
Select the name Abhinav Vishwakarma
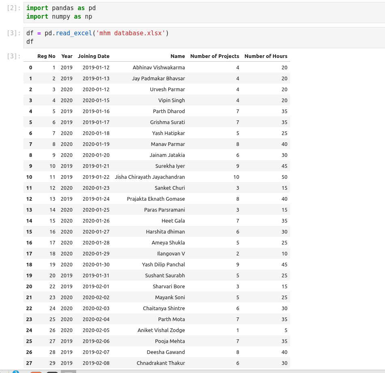[158, 67]
